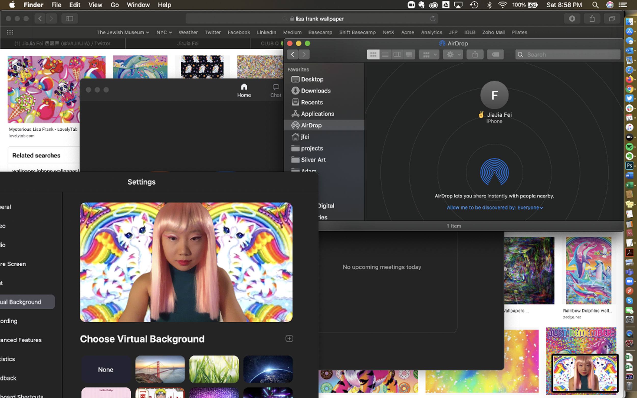Open Finder group-by dropdown
The width and height of the screenshot is (637, 398).
click(429, 54)
